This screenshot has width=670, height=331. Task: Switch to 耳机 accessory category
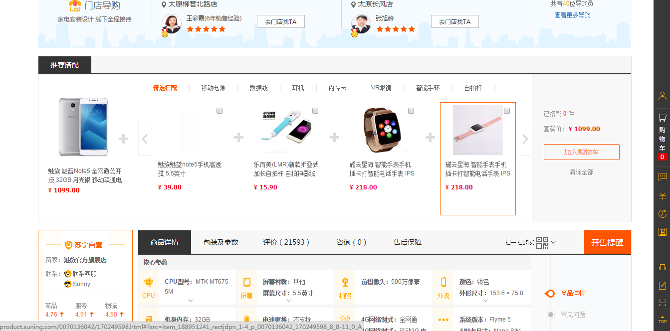pos(298,88)
